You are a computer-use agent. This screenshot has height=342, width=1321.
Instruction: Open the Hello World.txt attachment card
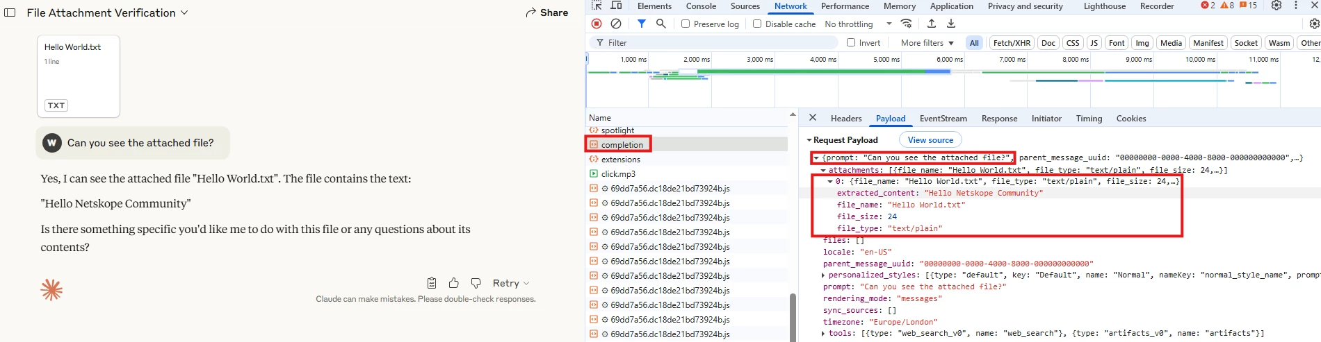[78, 76]
